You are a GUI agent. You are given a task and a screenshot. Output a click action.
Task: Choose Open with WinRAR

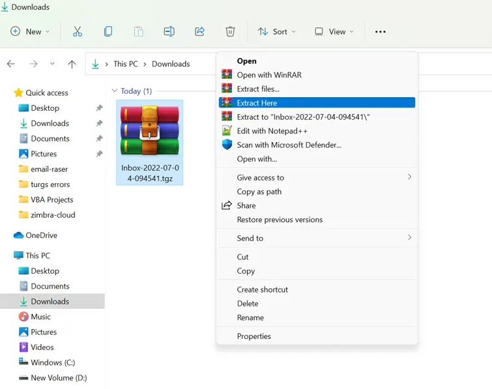[317, 75]
